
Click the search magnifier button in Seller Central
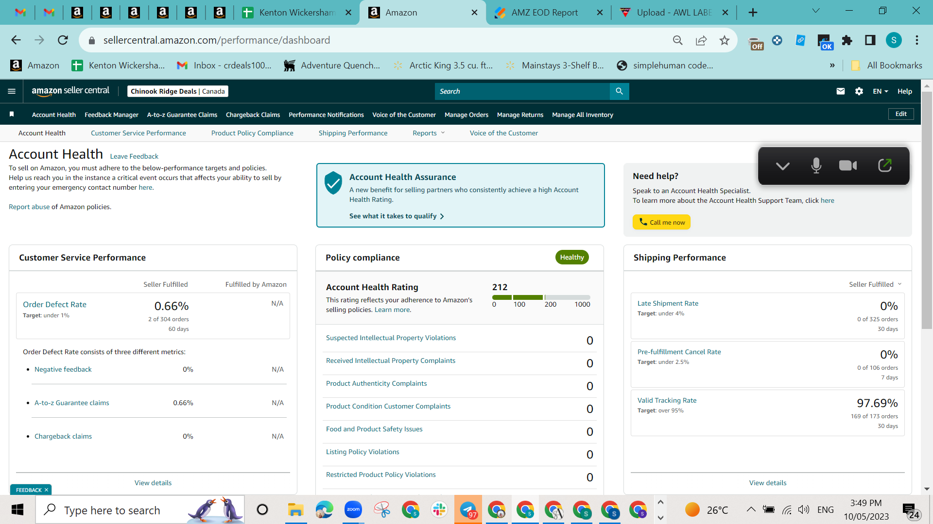[619, 91]
